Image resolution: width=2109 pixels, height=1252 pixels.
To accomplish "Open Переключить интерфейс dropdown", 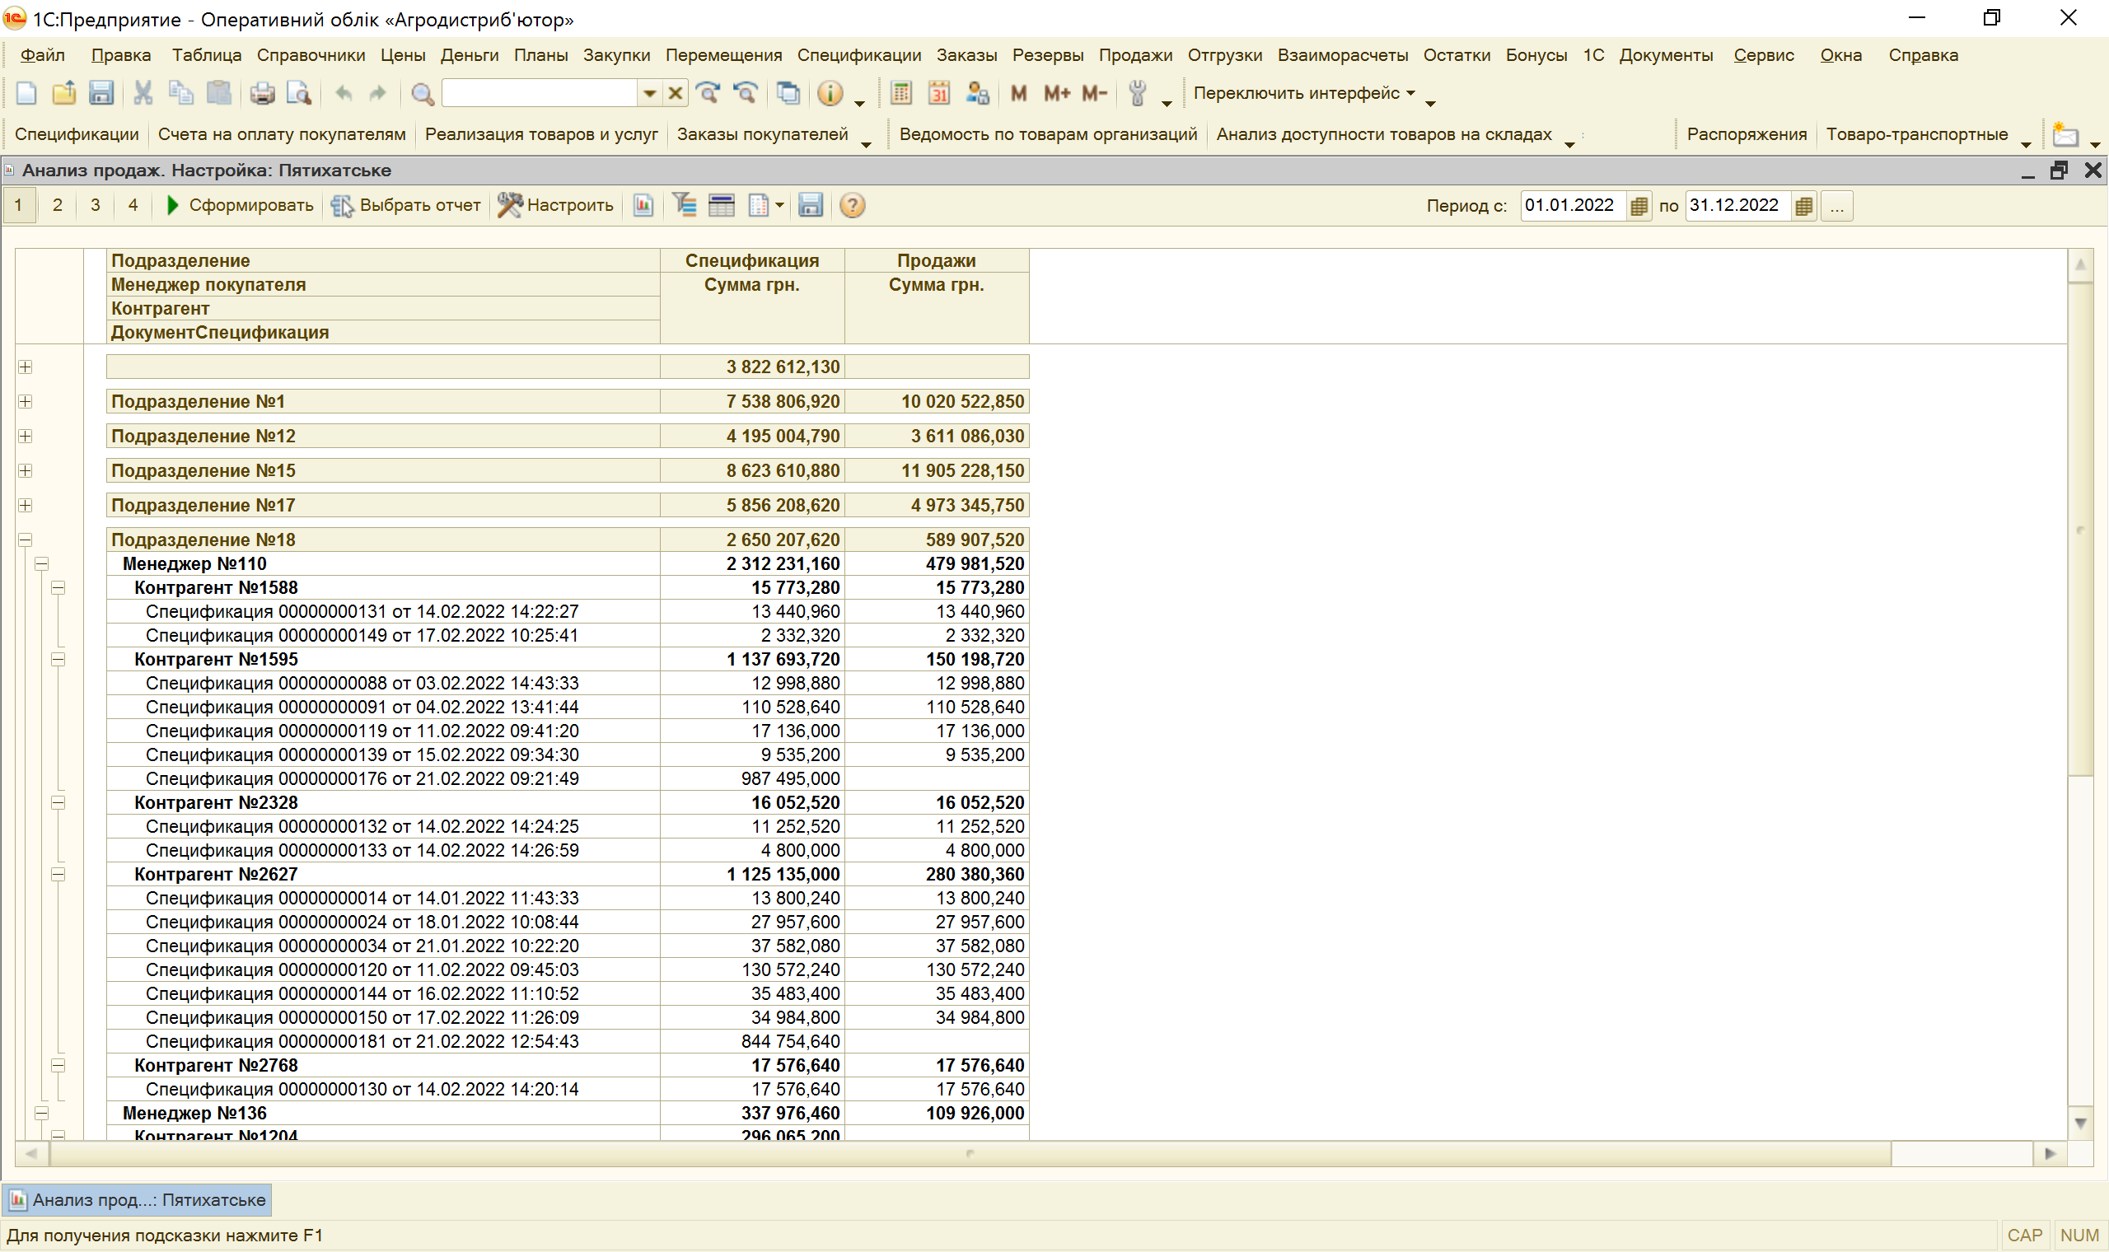I will [1303, 94].
